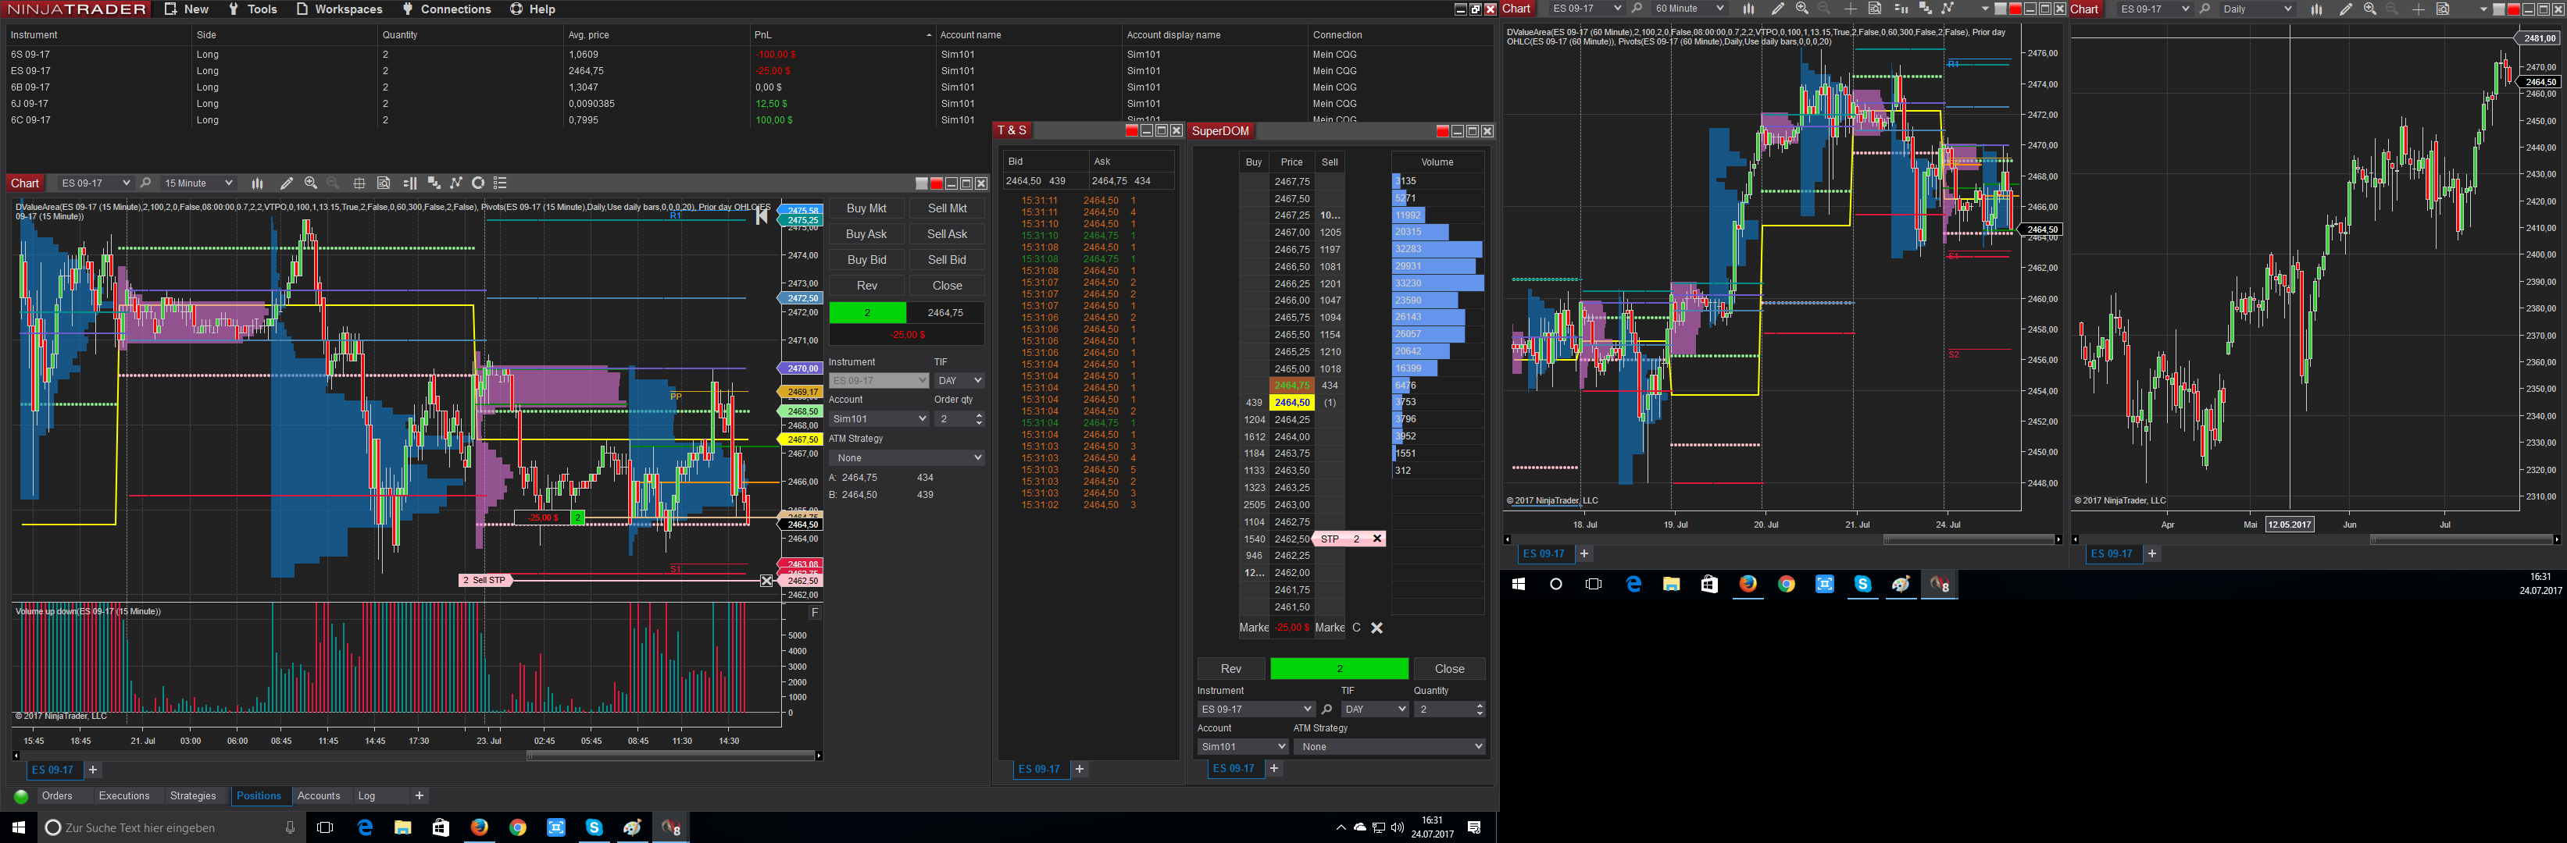Viewport: 2567px width, 843px height.
Task: Search instrument in the 60 Minute chart
Action: point(1637,9)
